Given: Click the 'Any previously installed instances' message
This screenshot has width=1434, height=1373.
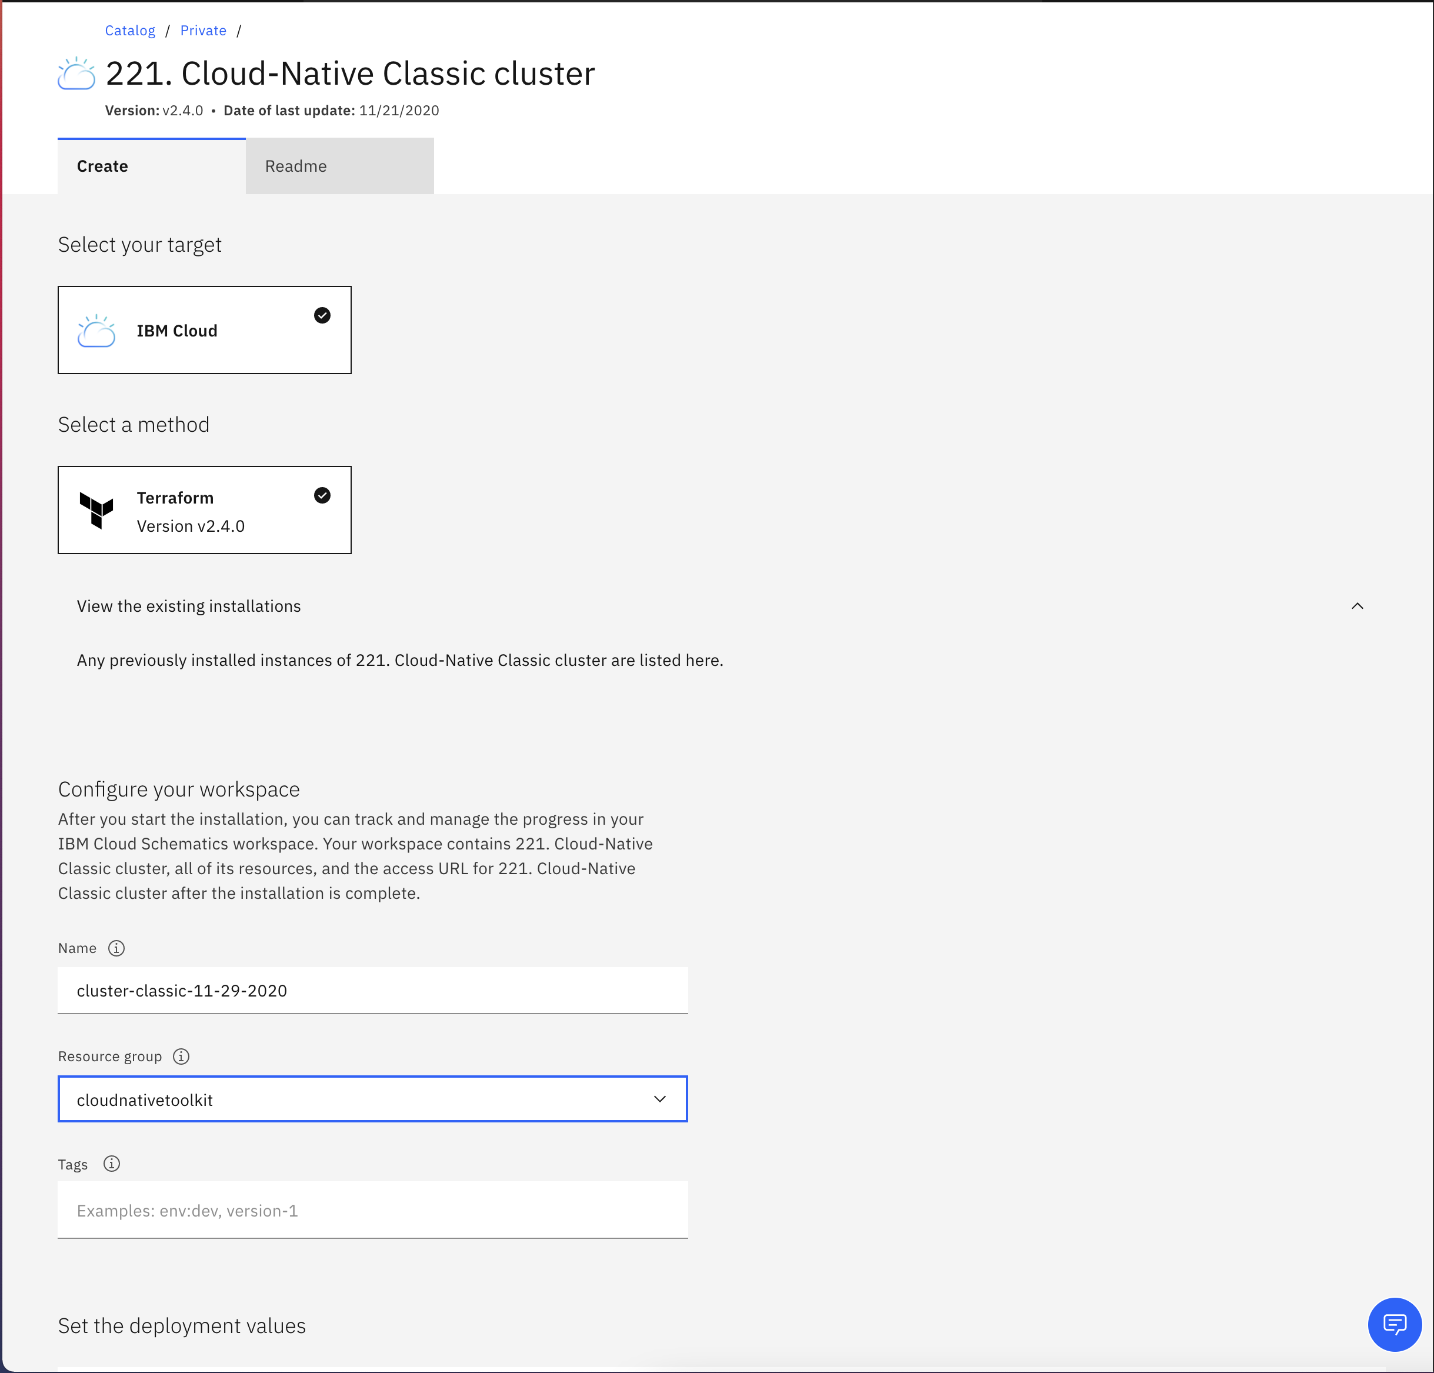Looking at the screenshot, I should (x=399, y=660).
